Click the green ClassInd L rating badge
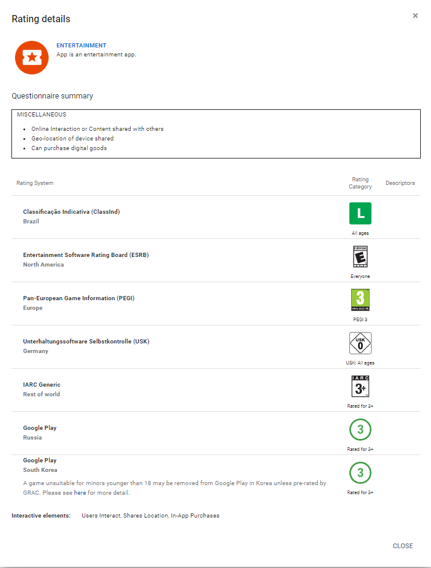Viewport: 431px width, 568px height. pyautogui.click(x=360, y=214)
